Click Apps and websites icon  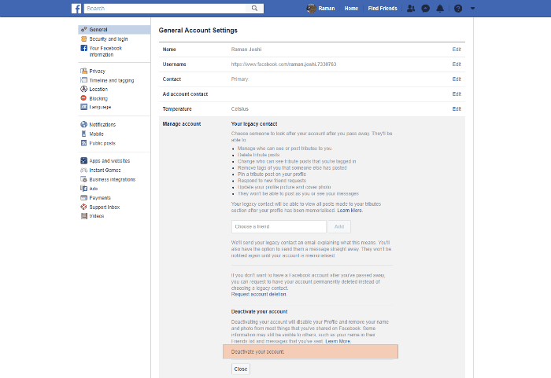coord(84,161)
